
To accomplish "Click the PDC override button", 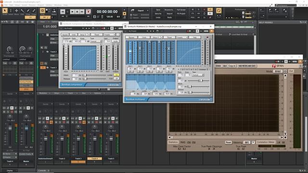I will [x=192, y=17].
